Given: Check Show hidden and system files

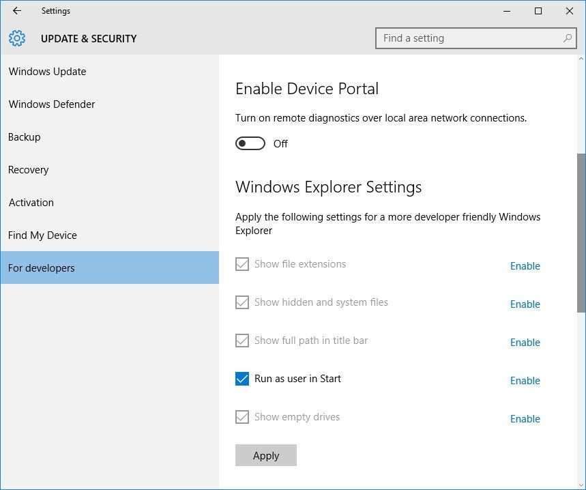Looking at the screenshot, I should tap(241, 302).
